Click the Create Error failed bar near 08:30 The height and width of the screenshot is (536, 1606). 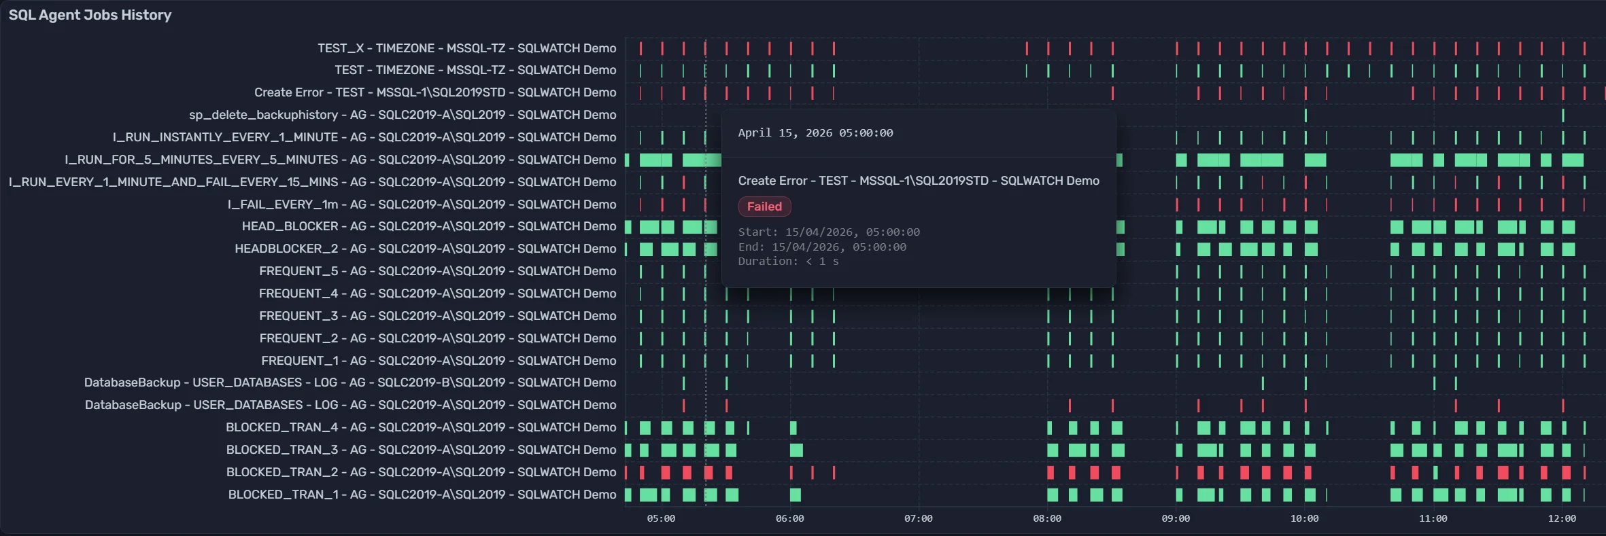click(x=1112, y=93)
